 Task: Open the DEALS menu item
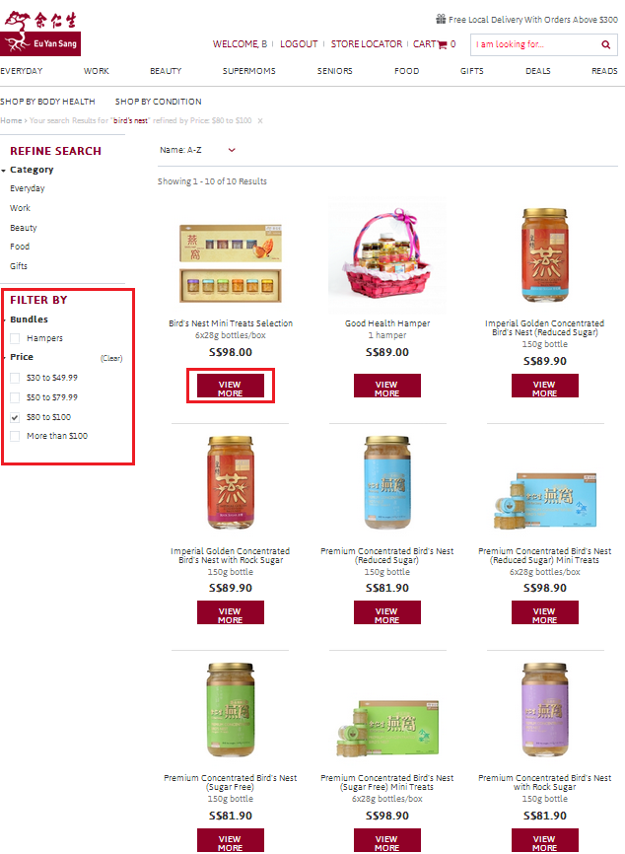(x=538, y=71)
